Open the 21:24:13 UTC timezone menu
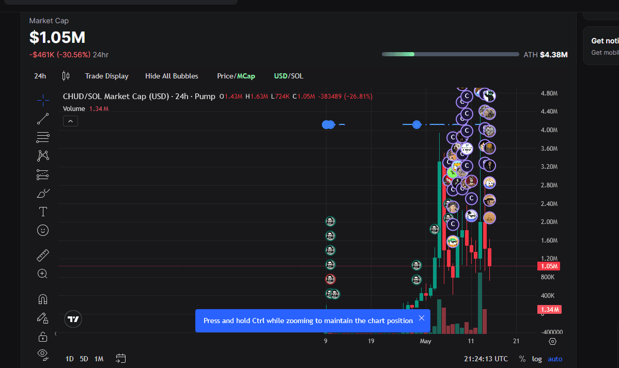The width and height of the screenshot is (619, 368). tap(486, 359)
